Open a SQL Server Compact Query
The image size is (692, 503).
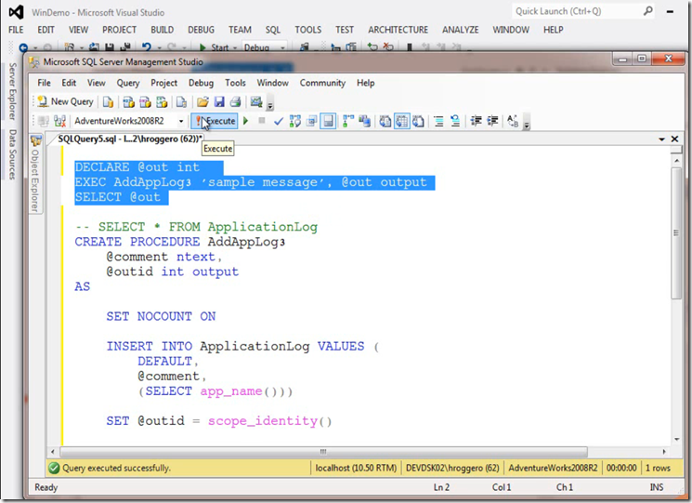[x=181, y=102]
